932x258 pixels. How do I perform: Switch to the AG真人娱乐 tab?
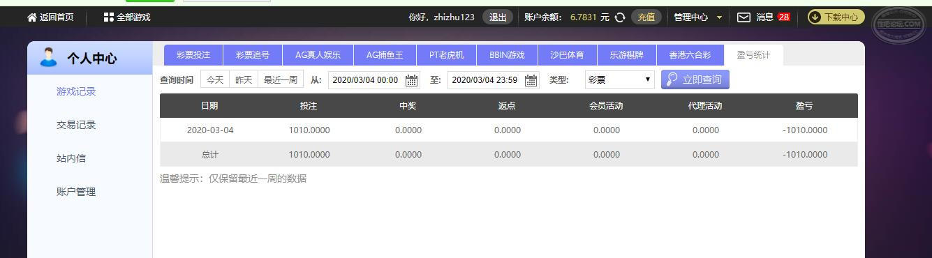(318, 55)
